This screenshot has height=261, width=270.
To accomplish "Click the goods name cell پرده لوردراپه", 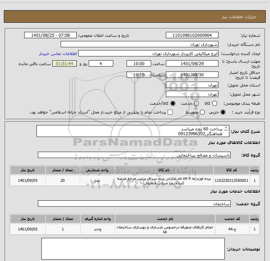I will pos(164,180).
